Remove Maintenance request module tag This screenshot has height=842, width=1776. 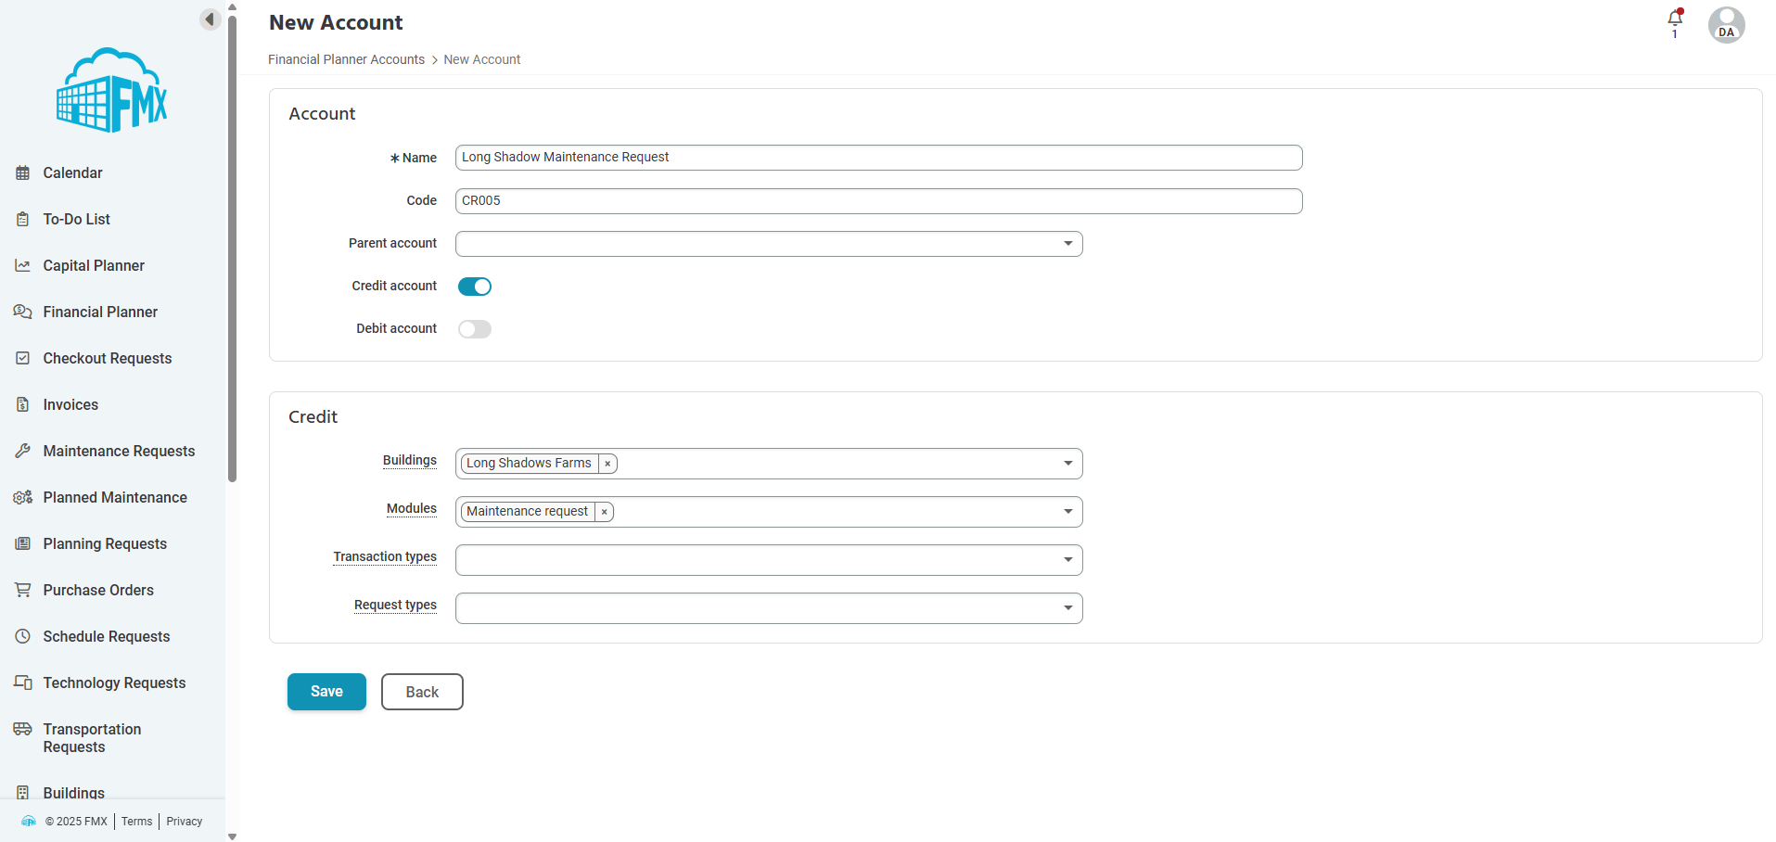click(x=604, y=512)
